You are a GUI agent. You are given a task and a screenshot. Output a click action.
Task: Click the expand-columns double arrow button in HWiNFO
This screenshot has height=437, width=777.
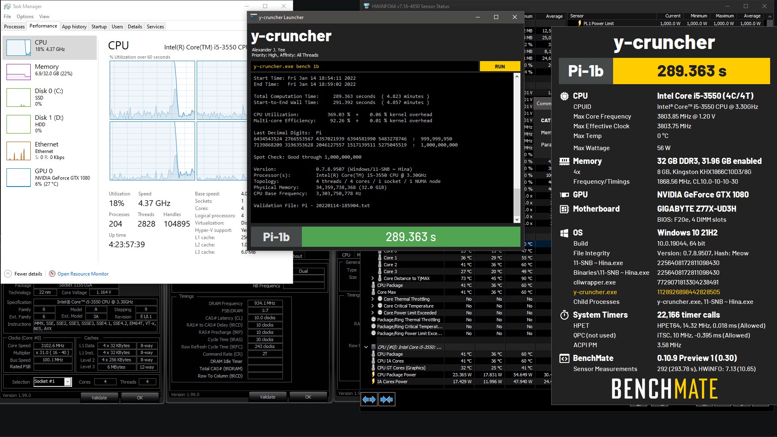coord(369,399)
